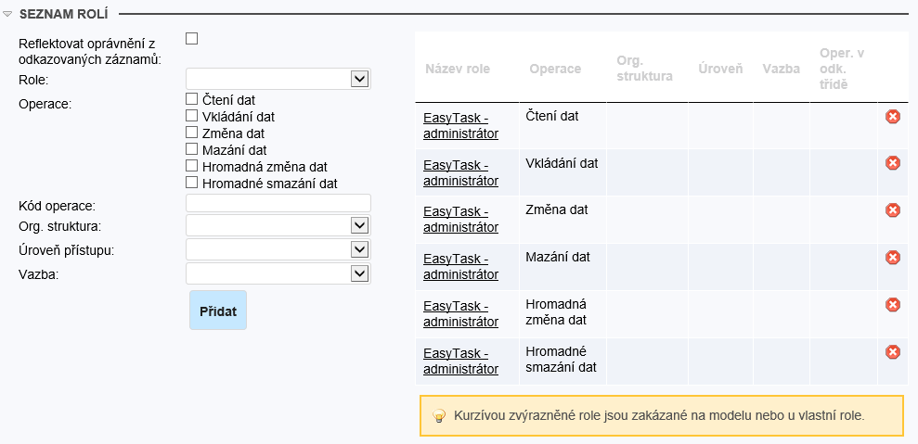Remove the Mazání dat role entry
The width and height of the screenshot is (918, 444).
click(x=893, y=258)
